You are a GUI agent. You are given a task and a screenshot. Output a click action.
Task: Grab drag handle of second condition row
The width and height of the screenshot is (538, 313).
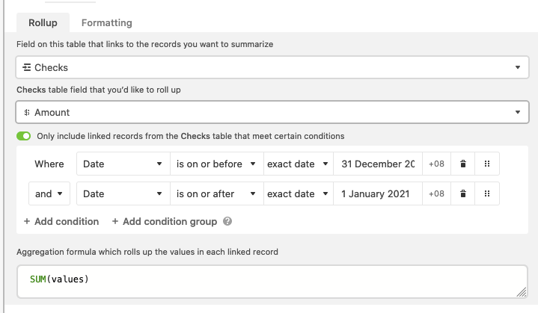tap(487, 193)
